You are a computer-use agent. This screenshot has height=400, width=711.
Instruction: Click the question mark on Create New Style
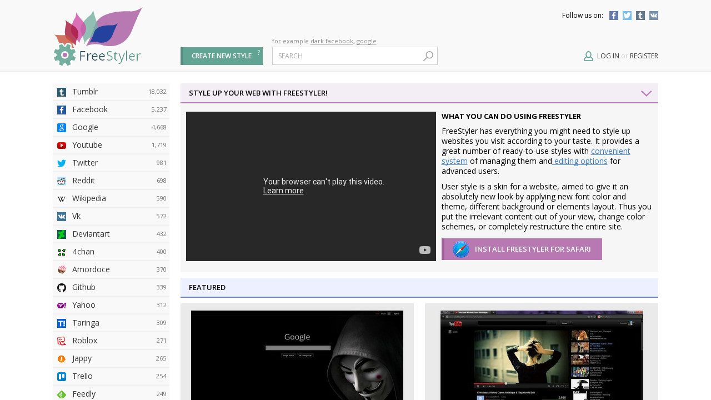[258, 52]
